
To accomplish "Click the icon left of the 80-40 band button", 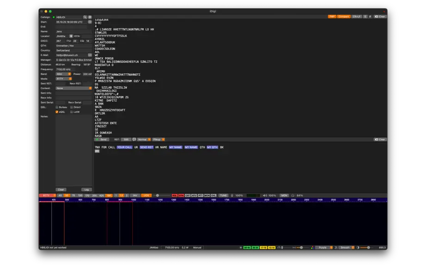I will click(241, 248).
